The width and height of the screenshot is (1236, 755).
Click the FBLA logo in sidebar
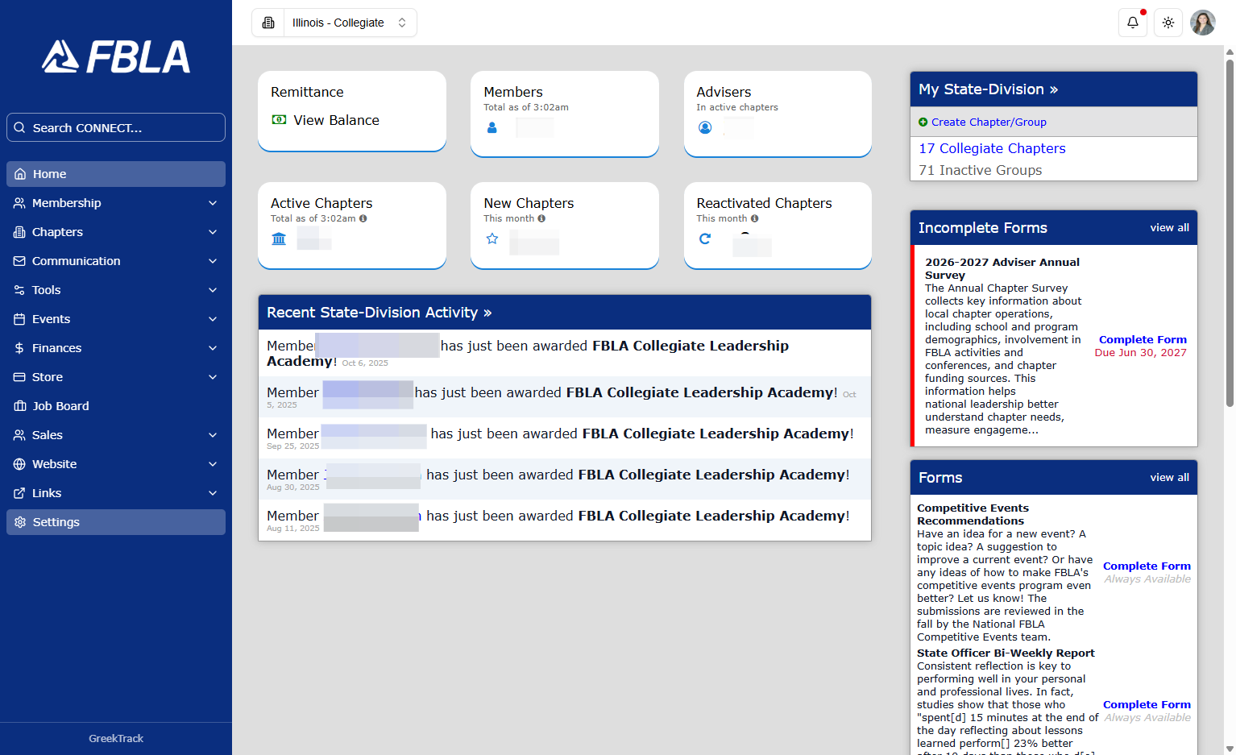coord(116,56)
